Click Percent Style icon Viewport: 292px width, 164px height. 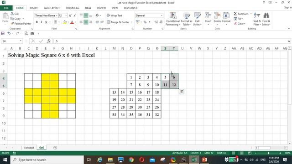point(145,22)
